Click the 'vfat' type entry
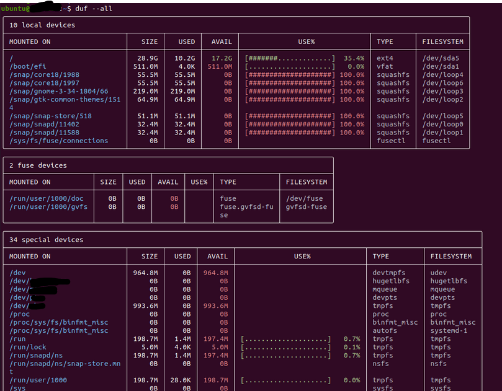The height and width of the screenshot is (391, 502). (x=385, y=66)
